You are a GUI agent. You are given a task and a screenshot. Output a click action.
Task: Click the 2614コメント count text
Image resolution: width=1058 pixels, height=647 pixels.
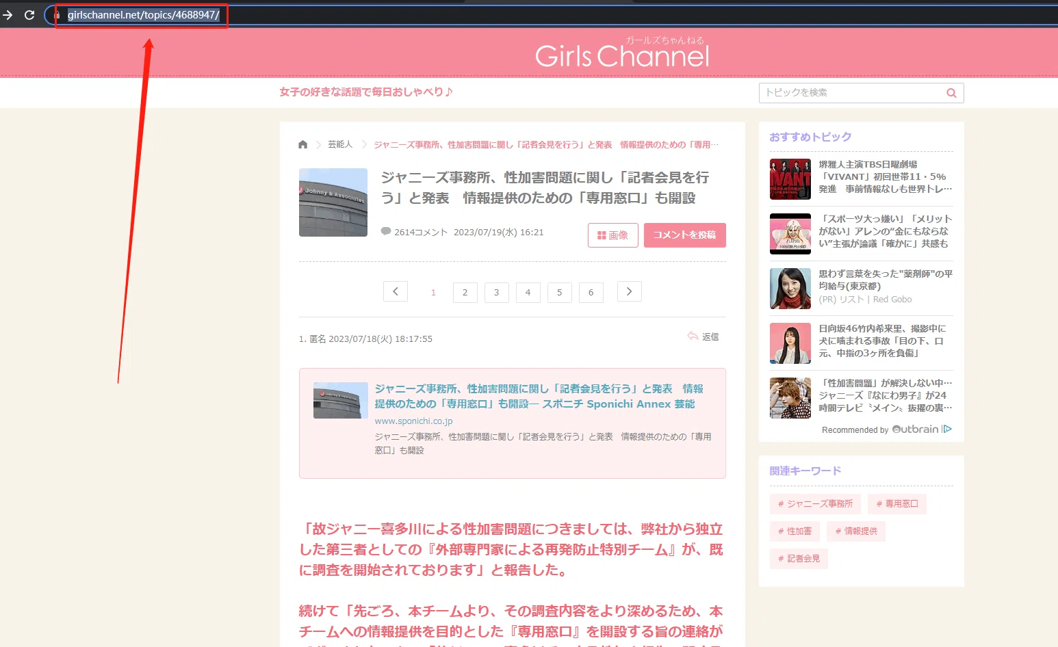click(421, 233)
